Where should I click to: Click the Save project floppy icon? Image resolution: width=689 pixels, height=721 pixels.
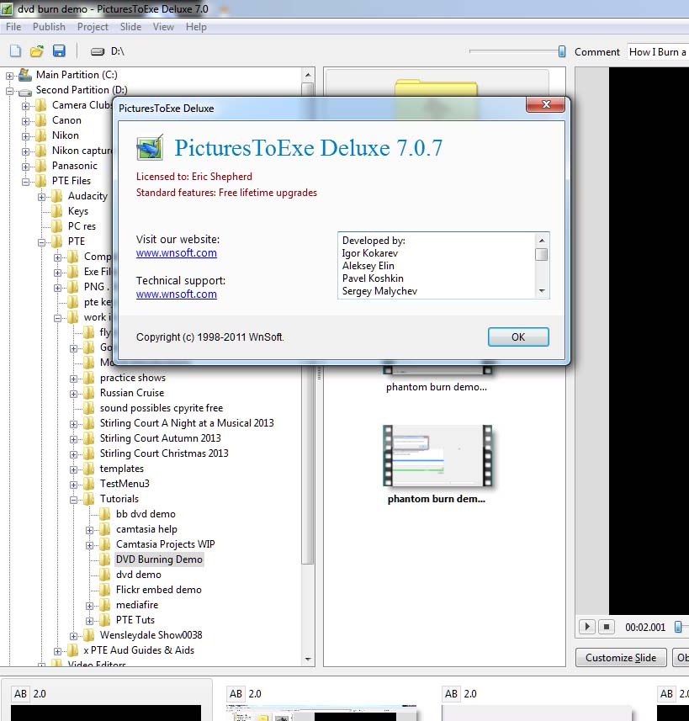(x=59, y=50)
